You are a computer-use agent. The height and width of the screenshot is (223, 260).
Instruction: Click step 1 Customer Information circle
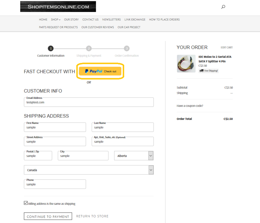pos(51,48)
